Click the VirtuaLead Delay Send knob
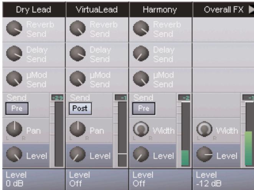 coord(78,53)
